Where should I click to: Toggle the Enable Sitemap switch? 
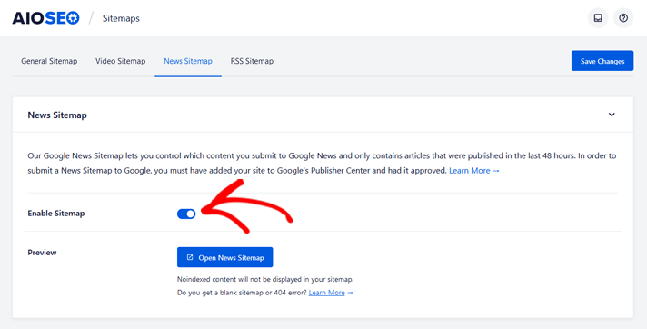pos(186,214)
